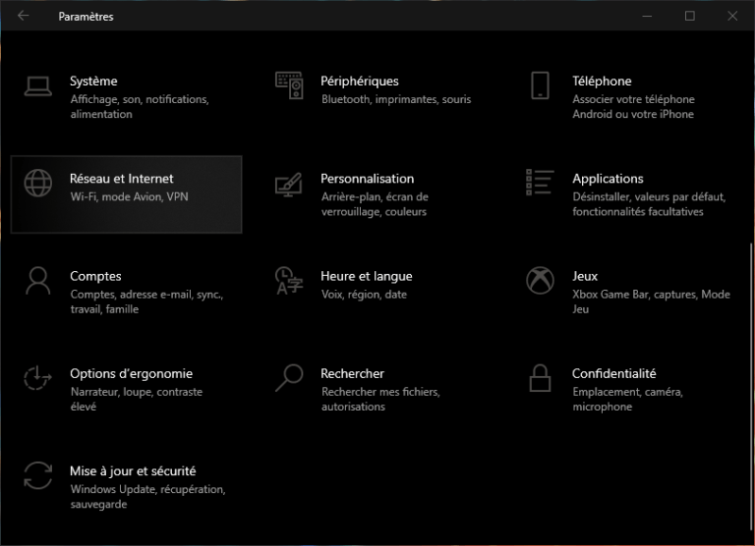Viewport: 755px width, 546px height.
Task: Click 'Rechercher mes fichiers, autorisations' description
Action: pyautogui.click(x=380, y=400)
